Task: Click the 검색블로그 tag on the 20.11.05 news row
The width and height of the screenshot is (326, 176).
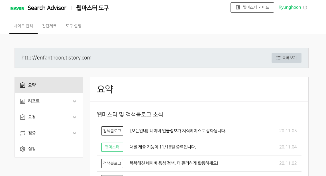Action: (x=112, y=131)
